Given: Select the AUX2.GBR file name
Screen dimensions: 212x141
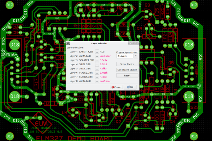Looking at the screenshot, I should coord(85,81).
